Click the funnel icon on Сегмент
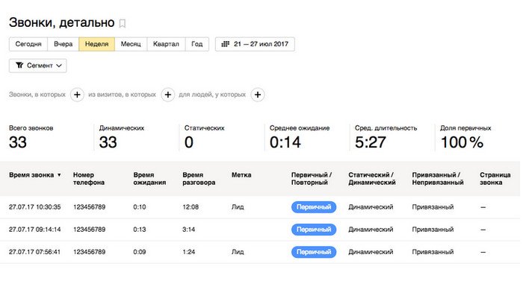The width and height of the screenshot is (523, 281). [x=19, y=66]
